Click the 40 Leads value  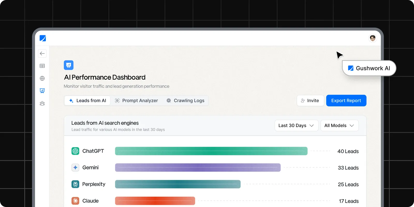348,151
